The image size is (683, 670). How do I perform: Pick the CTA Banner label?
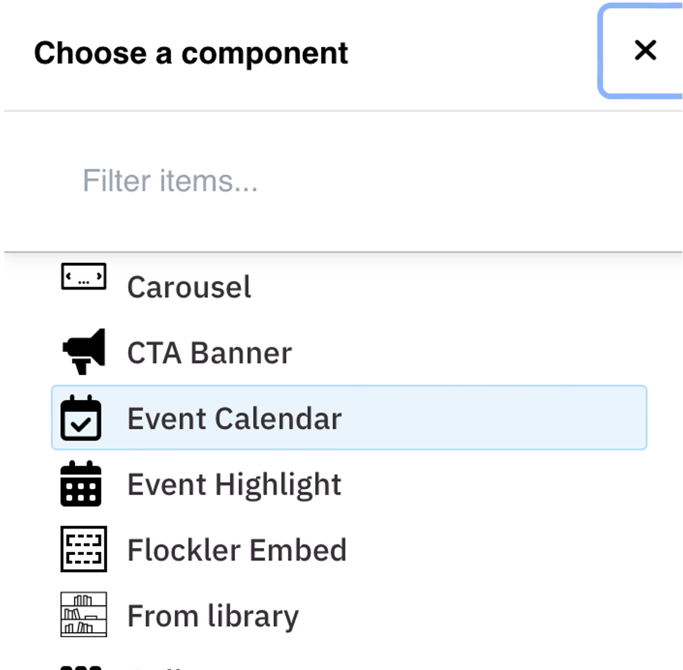coord(209,353)
